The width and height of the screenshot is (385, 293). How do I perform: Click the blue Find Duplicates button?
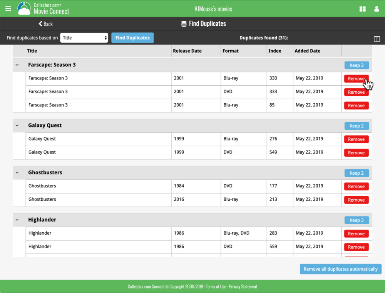(132, 38)
